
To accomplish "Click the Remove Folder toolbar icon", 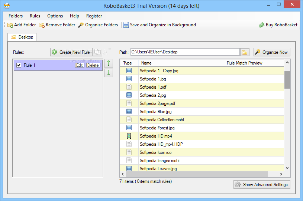I will [42, 25].
